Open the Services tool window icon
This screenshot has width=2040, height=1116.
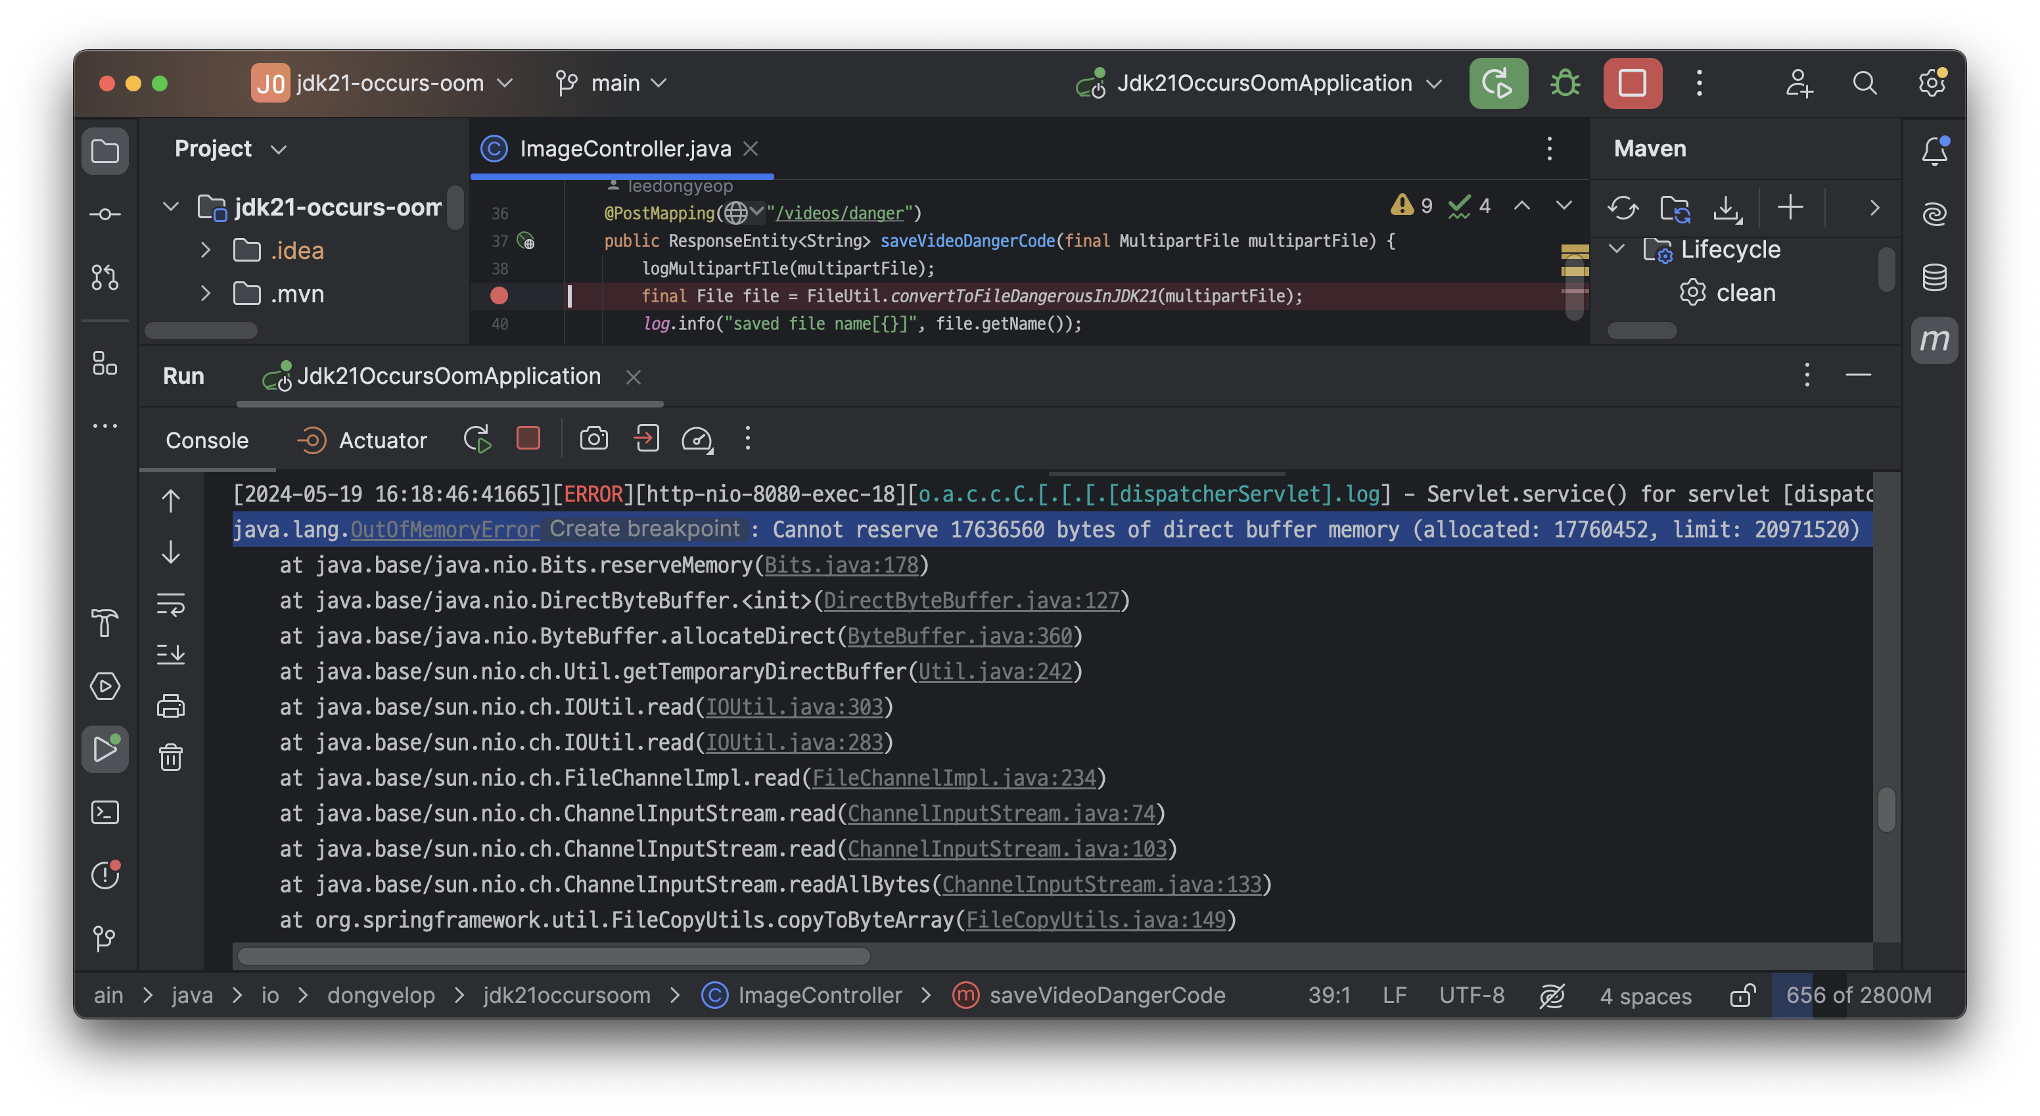point(104,686)
